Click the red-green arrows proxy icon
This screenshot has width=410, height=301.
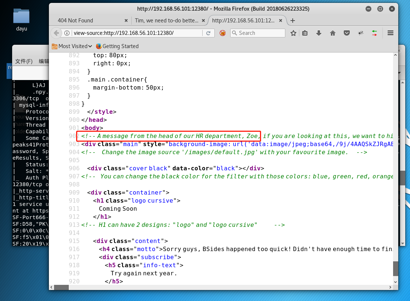pyautogui.click(x=374, y=33)
